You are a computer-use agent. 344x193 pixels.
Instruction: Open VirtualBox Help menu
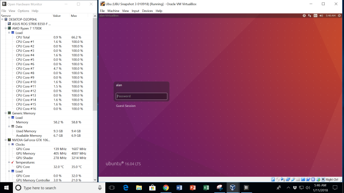coord(159,11)
